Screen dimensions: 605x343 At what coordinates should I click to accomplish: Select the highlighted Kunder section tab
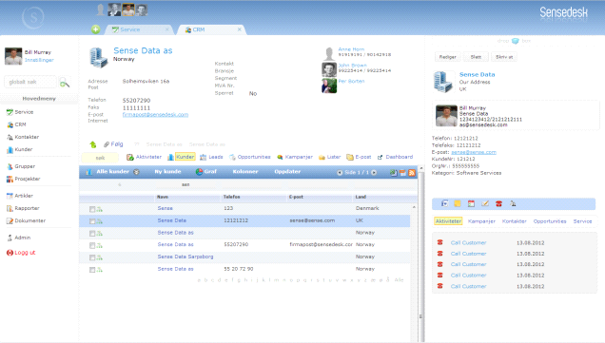pyautogui.click(x=185, y=157)
